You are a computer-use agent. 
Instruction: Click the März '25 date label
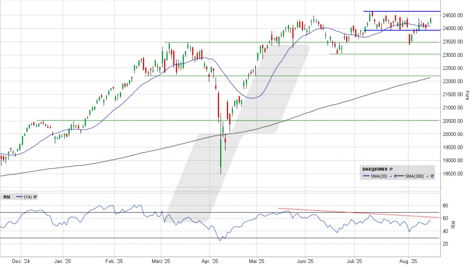pyautogui.click(x=161, y=261)
